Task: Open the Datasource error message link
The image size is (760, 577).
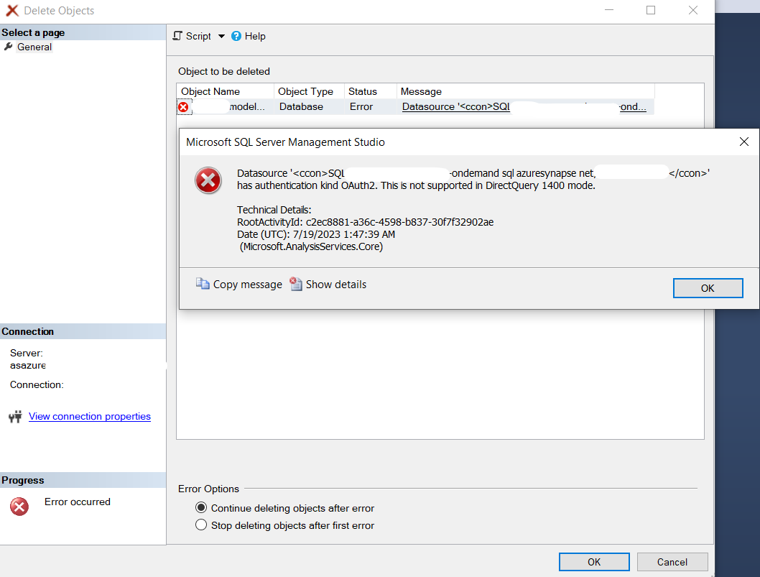Action: coord(524,106)
